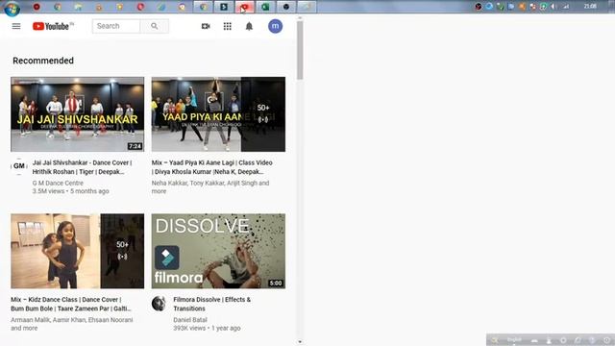The height and width of the screenshot is (346, 615).
Task: Play the Yaad Piya Ki Aane Lagi mix thumbnail
Action: click(x=218, y=114)
